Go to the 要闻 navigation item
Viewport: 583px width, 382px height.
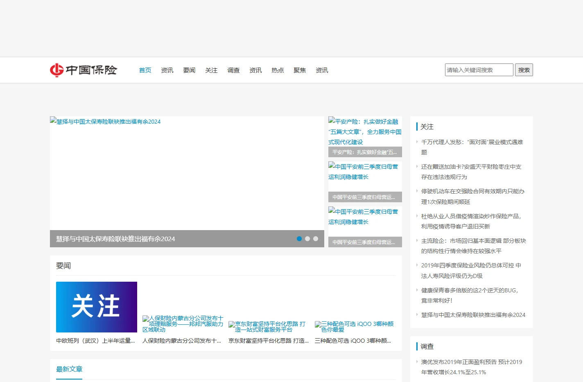pos(189,70)
